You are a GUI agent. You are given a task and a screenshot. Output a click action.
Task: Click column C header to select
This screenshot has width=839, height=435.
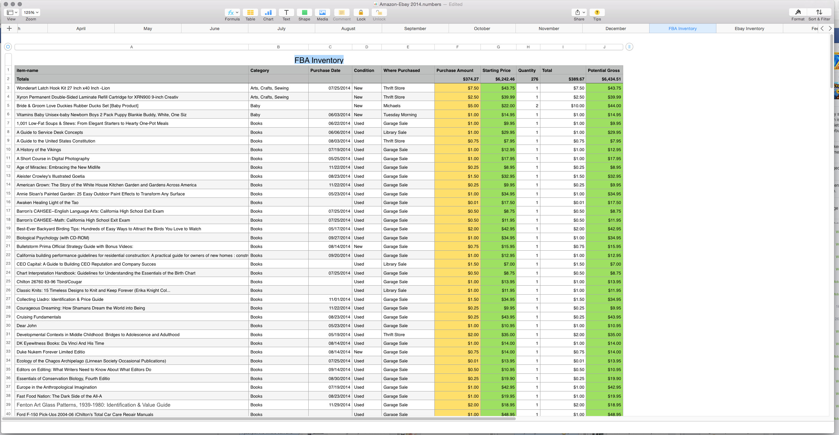coord(330,47)
